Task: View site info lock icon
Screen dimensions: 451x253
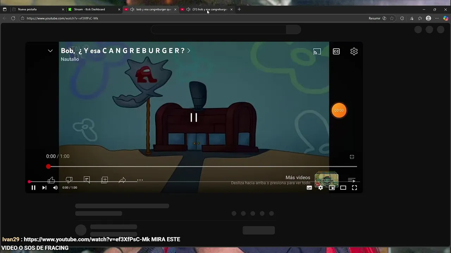Action: pos(22,18)
